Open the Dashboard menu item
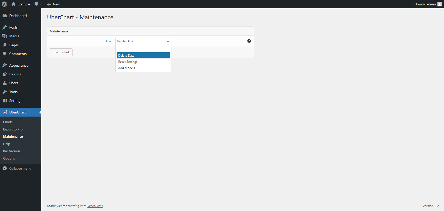The image size is (444, 211). point(18,16)
